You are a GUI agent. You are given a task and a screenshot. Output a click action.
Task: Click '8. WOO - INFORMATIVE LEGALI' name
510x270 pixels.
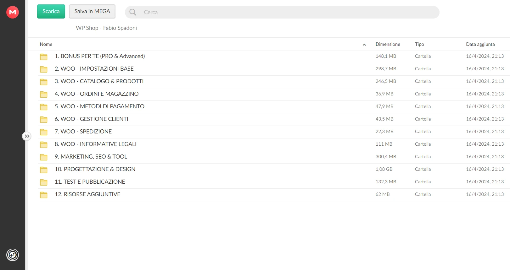point(96,144)
